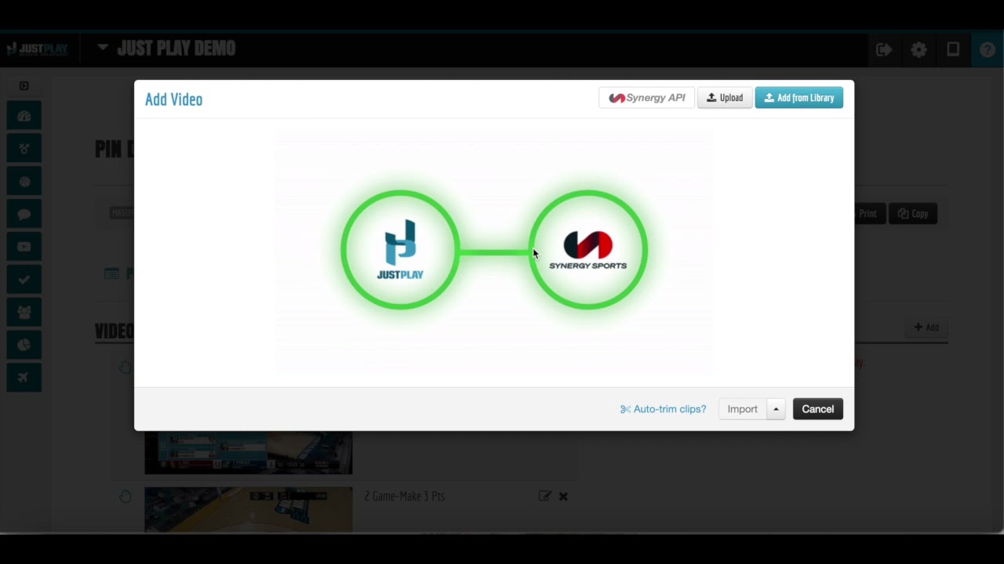Expand the sidebar toggle arrow
This screenshot has width=1004, height=564.
(24, 86)
